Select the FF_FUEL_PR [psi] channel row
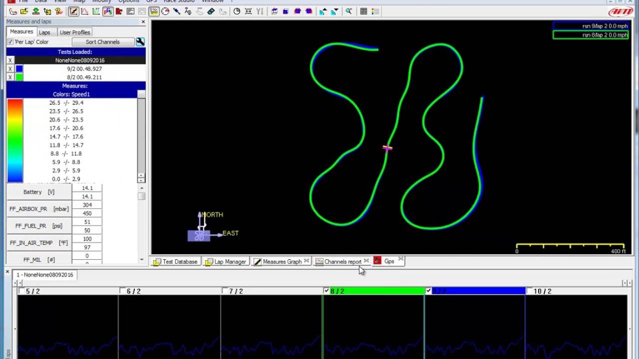This screenshot has height=359, width=639. (x=39, y=226)
